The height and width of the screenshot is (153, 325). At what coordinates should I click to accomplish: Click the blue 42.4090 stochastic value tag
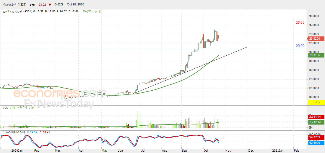point(316,143)
